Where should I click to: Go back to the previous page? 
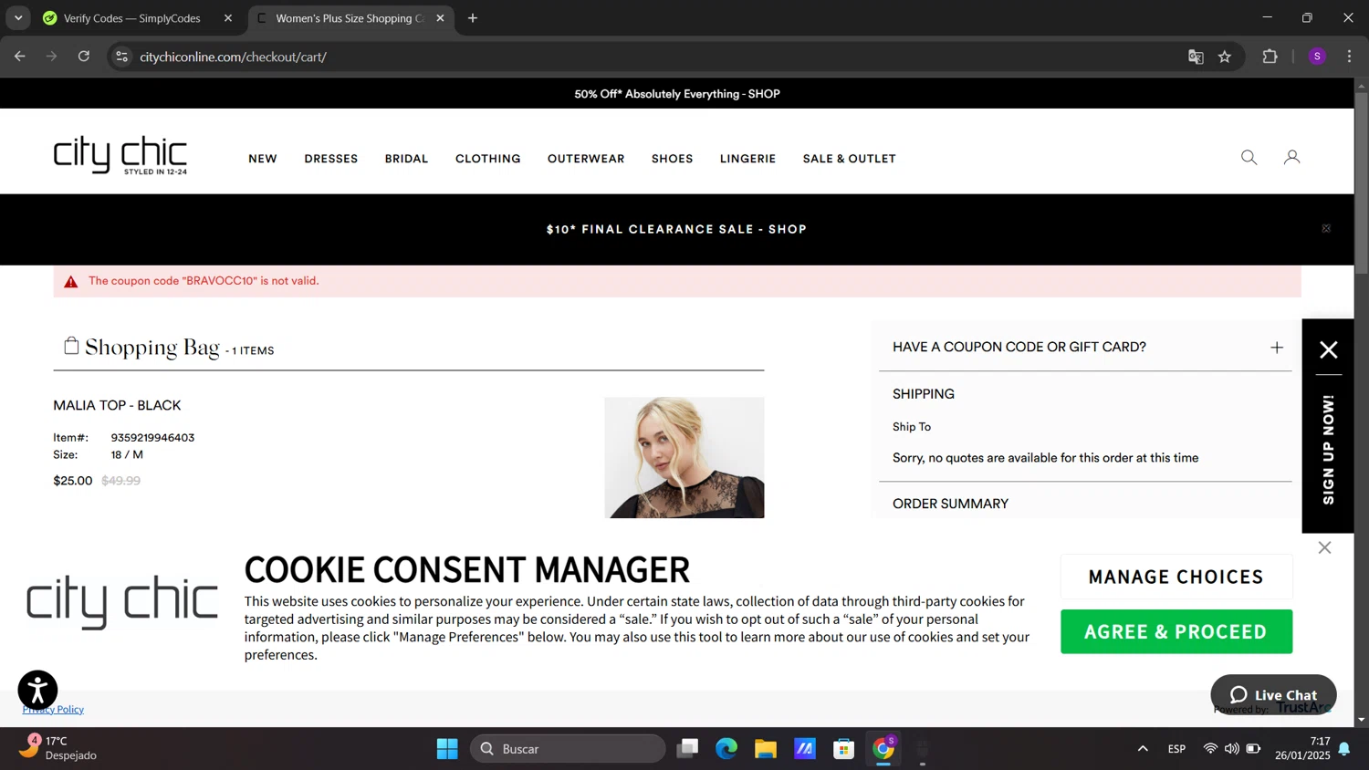20,57
